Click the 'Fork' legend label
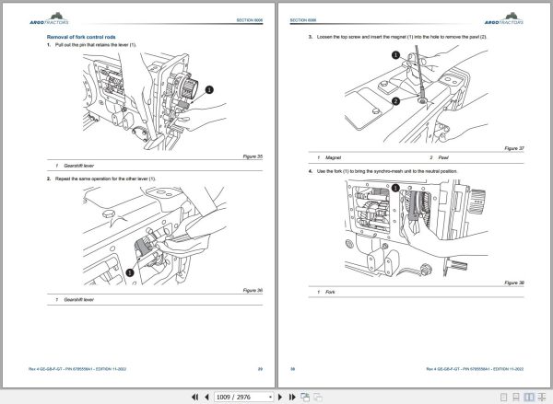Viewport: 553px width, 404px height. click(x=330, y=292)
